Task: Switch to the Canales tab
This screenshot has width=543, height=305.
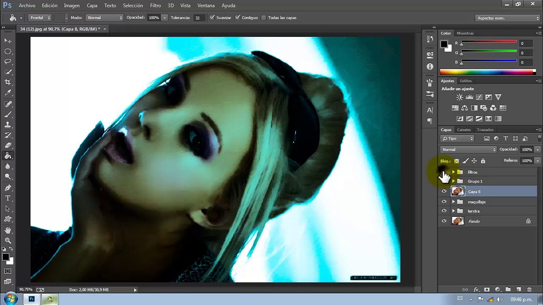Action: click(464, 130)
